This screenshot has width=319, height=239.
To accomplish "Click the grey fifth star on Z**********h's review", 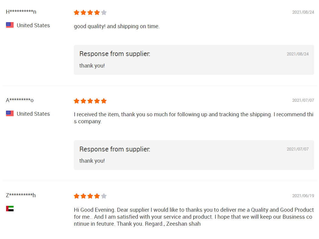I will [x=104, y=196].
